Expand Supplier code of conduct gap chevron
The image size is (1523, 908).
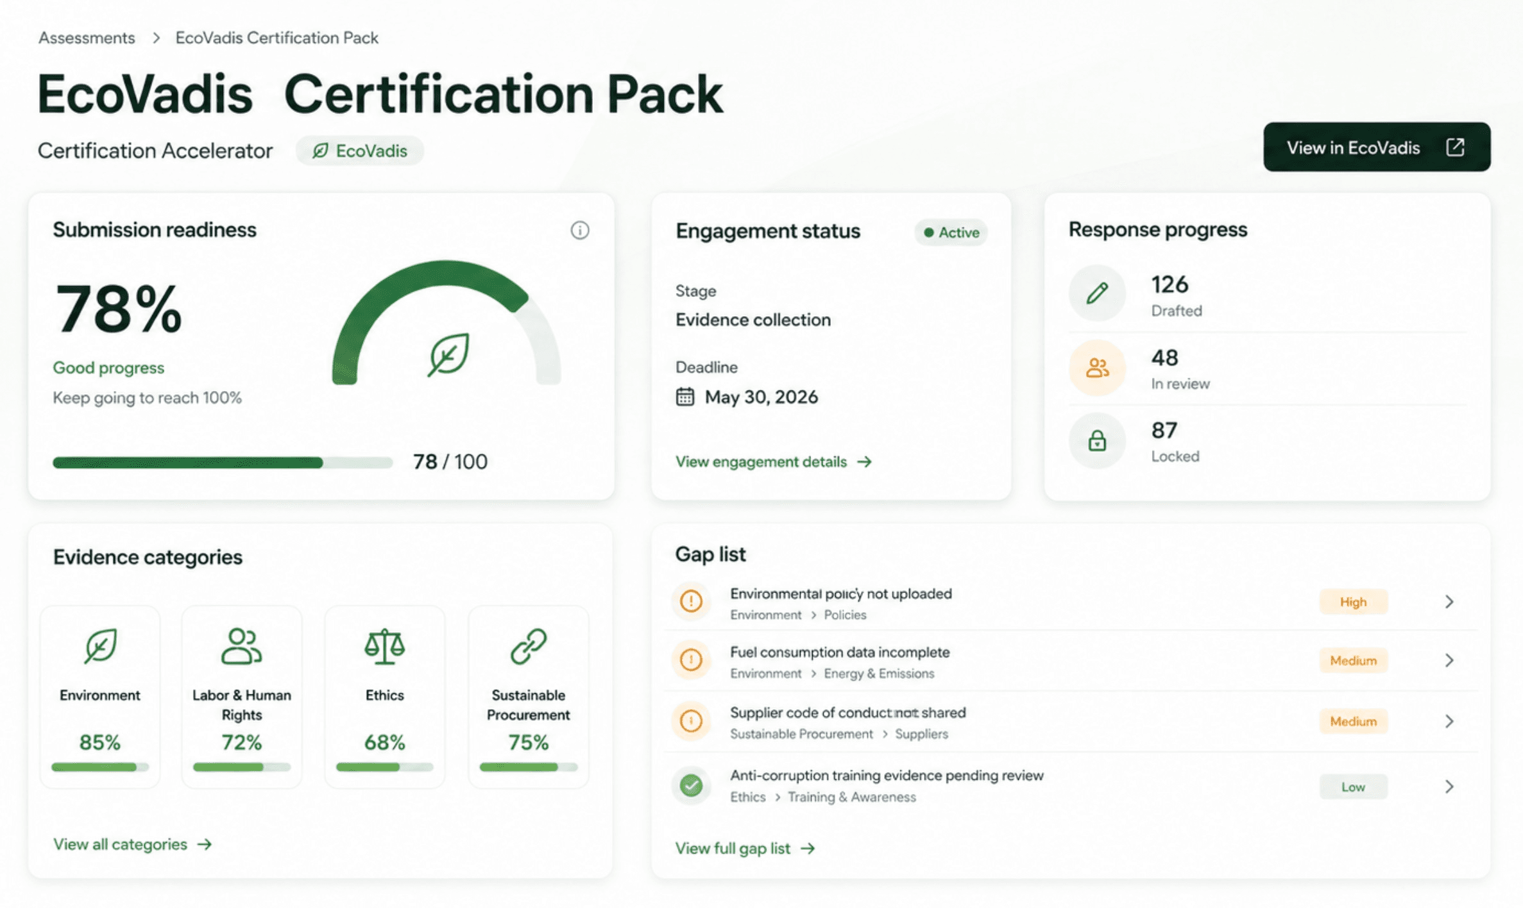pyautogui.click(x=1449, y=721)
